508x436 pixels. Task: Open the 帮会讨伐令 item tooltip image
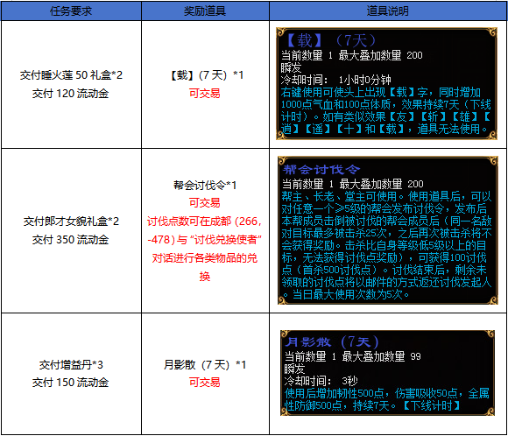click(388, 230)
